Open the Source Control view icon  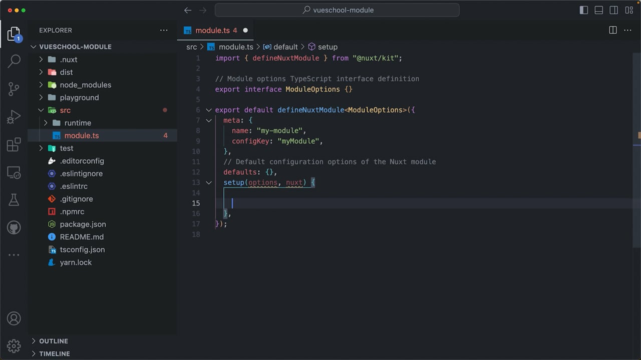pos(14,89)
